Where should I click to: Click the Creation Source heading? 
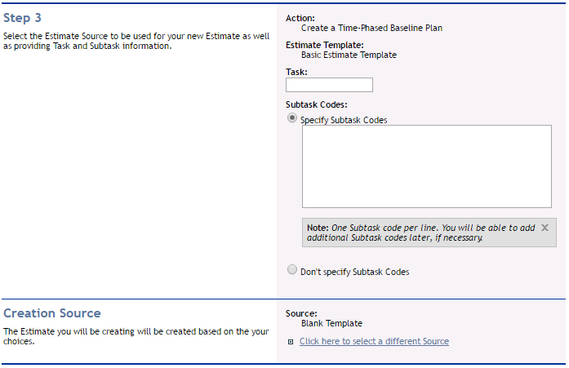52,313
